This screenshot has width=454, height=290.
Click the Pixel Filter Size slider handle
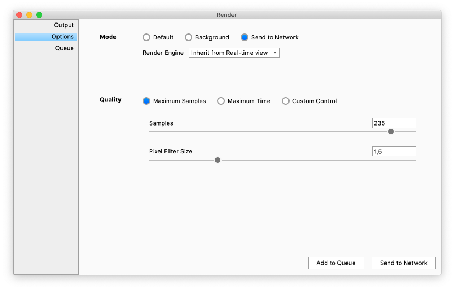point(218,160)
